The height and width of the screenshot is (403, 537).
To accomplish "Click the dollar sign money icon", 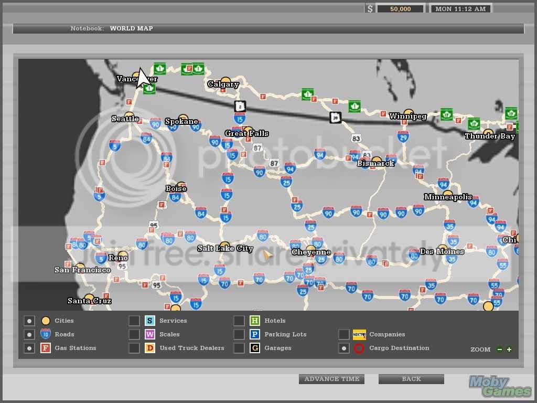I will click(370, 8).
